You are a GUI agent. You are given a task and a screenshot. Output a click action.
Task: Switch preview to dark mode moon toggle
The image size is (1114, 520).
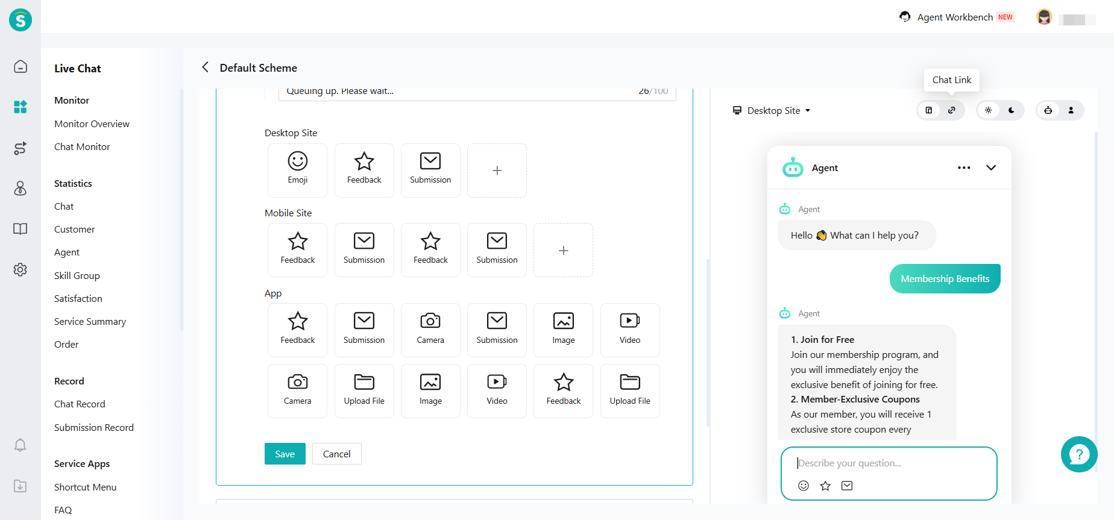pyautogui.click(x=1012, y=110)
